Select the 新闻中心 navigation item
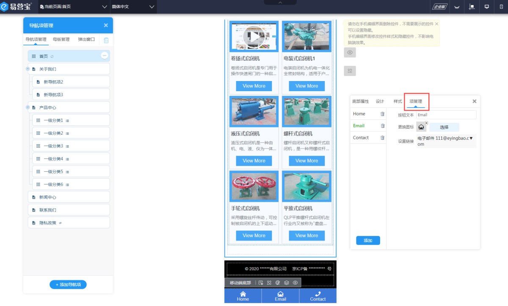This screenshot has width=508, height=306. [69, 197]
